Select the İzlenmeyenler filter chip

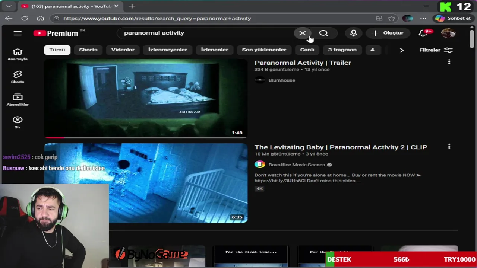pos(168,50)
